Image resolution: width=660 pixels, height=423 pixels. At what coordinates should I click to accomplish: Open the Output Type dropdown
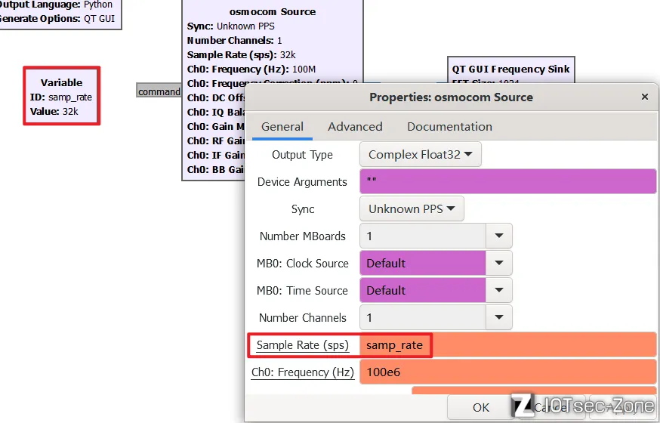[420, 154]
